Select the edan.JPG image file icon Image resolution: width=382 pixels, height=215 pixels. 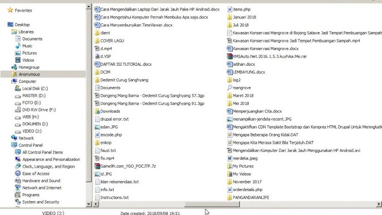tap(97, 127)
